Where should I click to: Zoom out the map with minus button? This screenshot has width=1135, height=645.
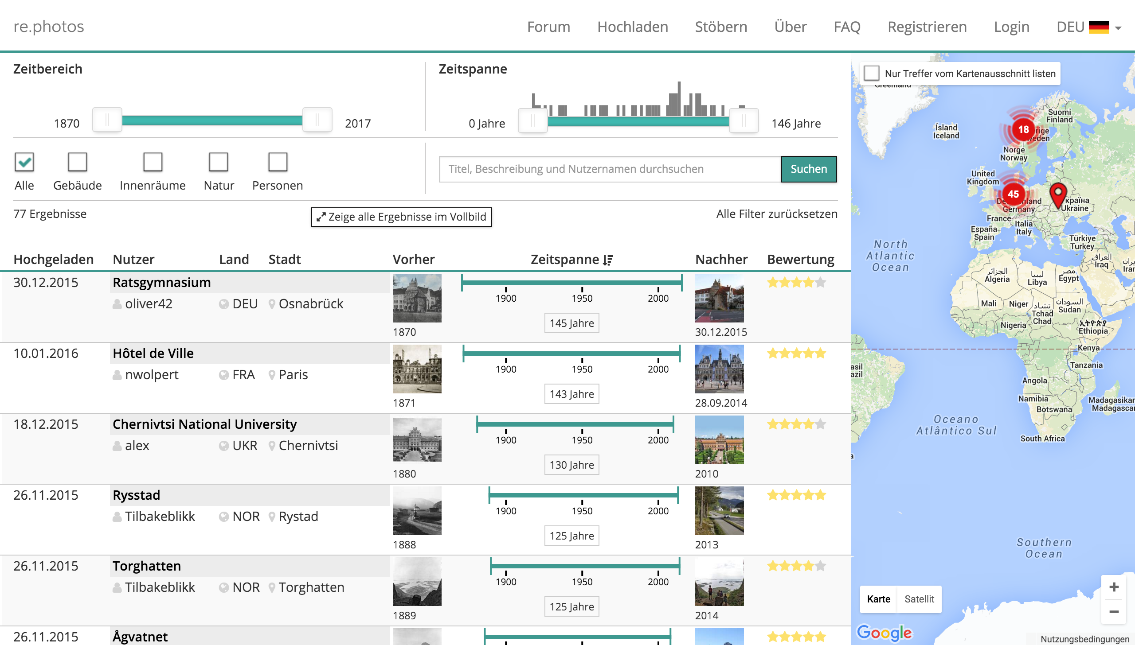[x=1114, y=612]
